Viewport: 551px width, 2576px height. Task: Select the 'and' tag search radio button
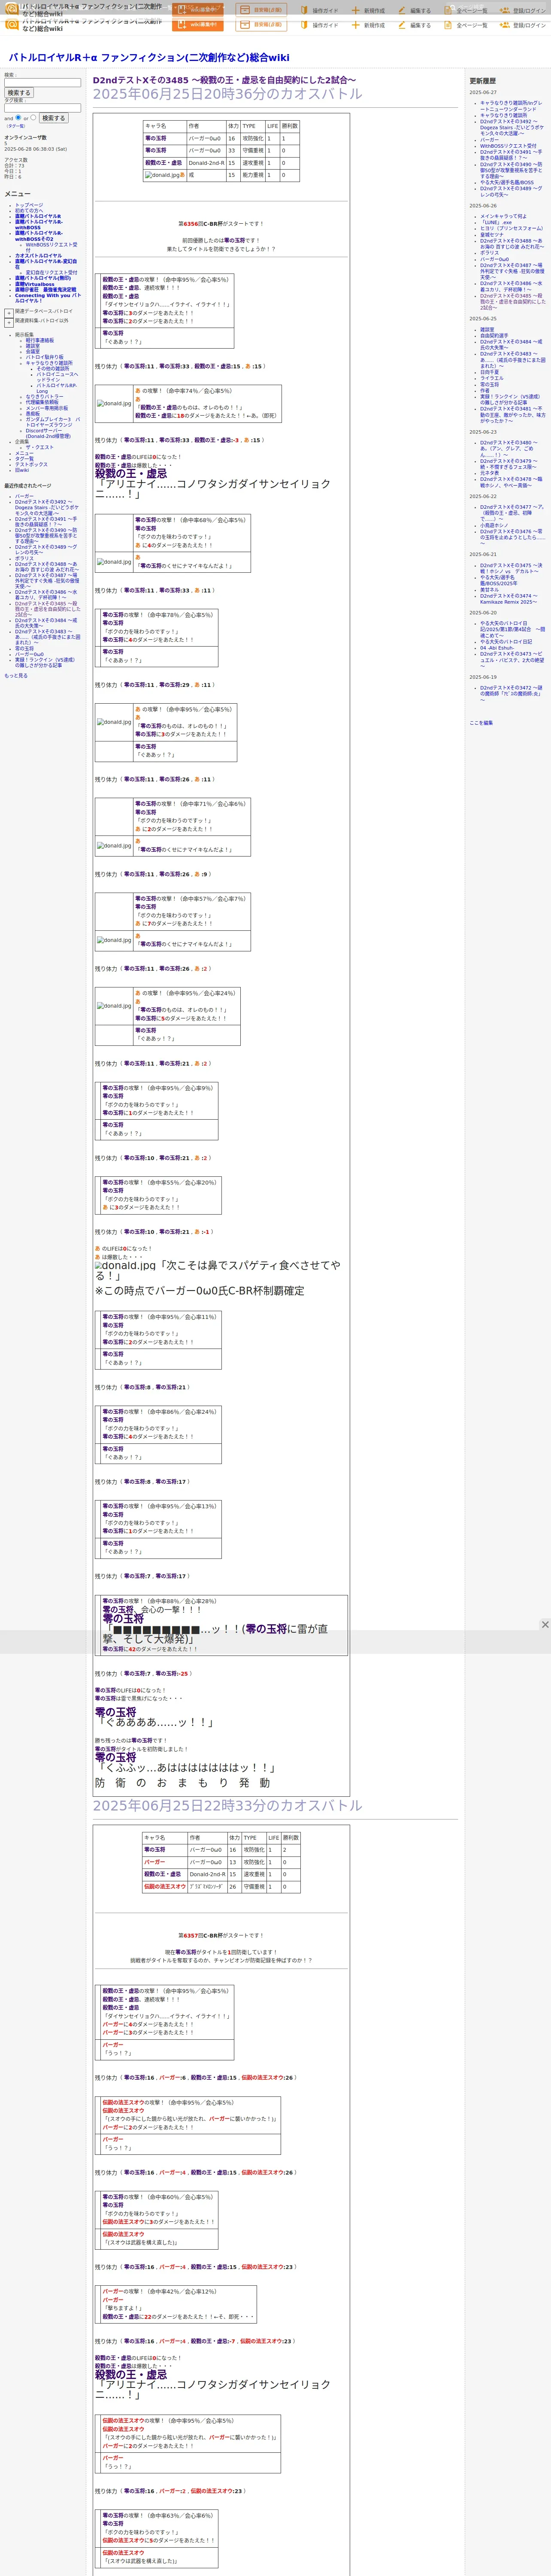coord(18,117)
